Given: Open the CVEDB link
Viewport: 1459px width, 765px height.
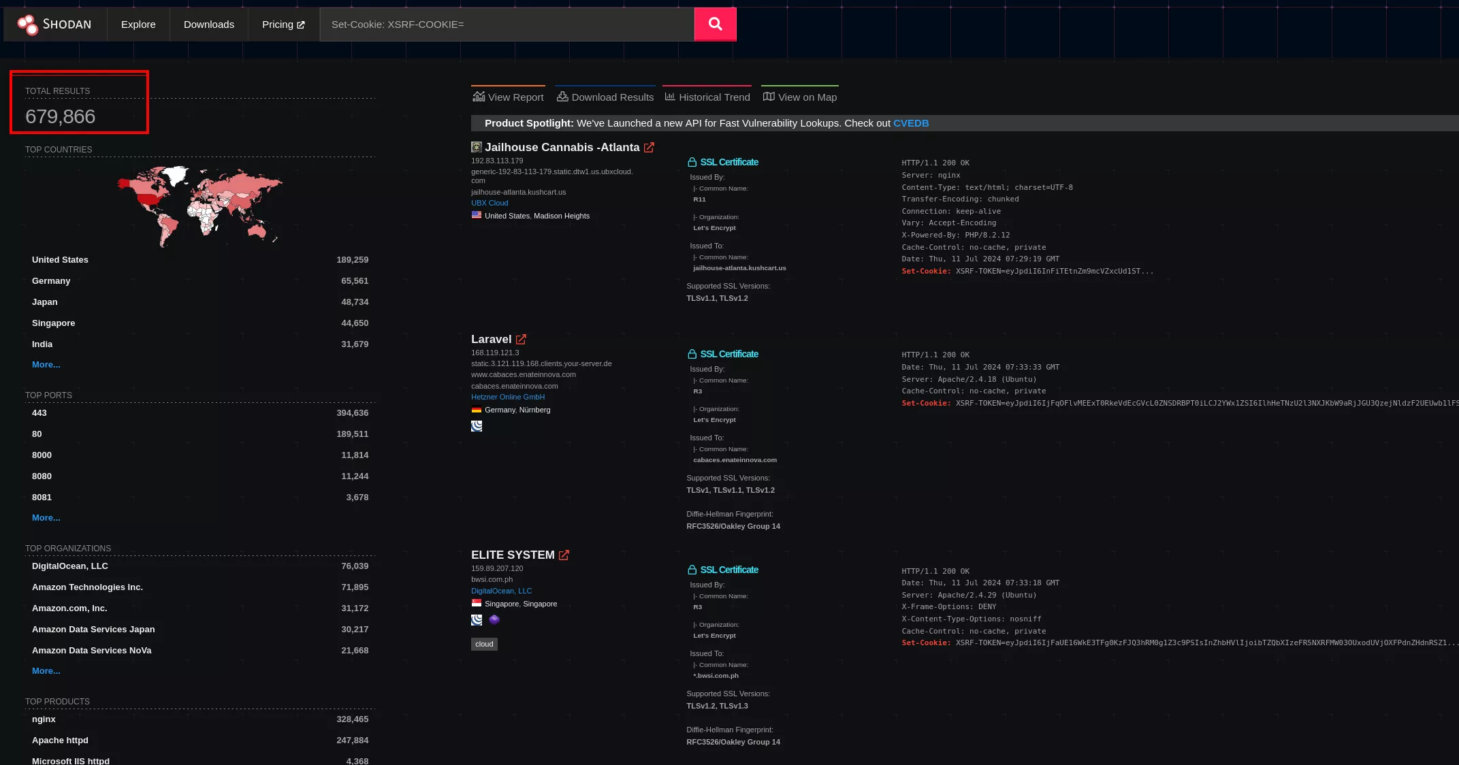Looking at the screenshot, I should [x=911, y=123].
